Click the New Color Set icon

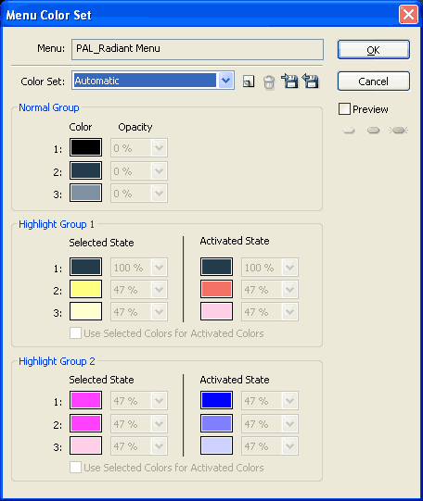click(x=249, y=81)
